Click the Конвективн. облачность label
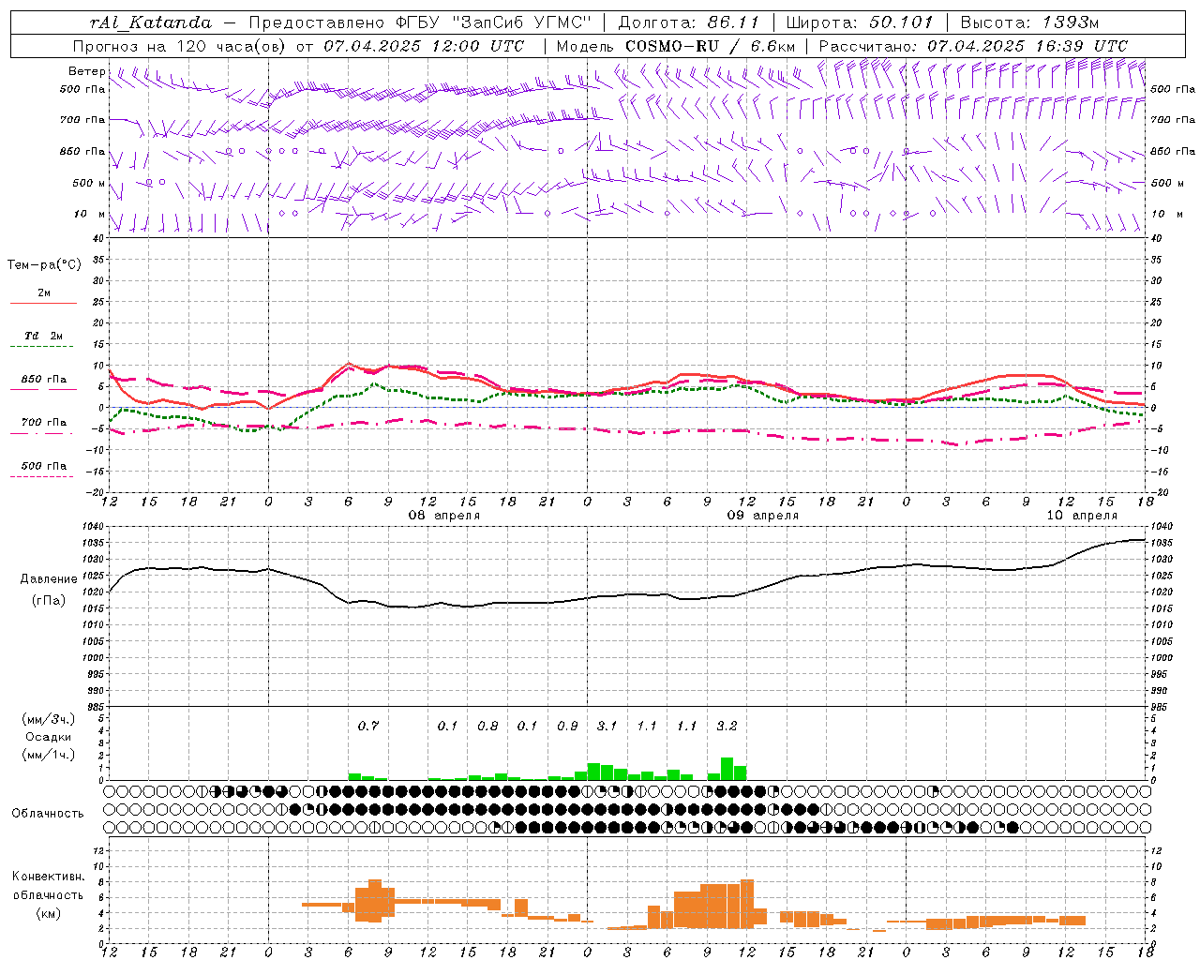Image resolution: width=1200 pixels, height=960 pixels. point(48,886)
